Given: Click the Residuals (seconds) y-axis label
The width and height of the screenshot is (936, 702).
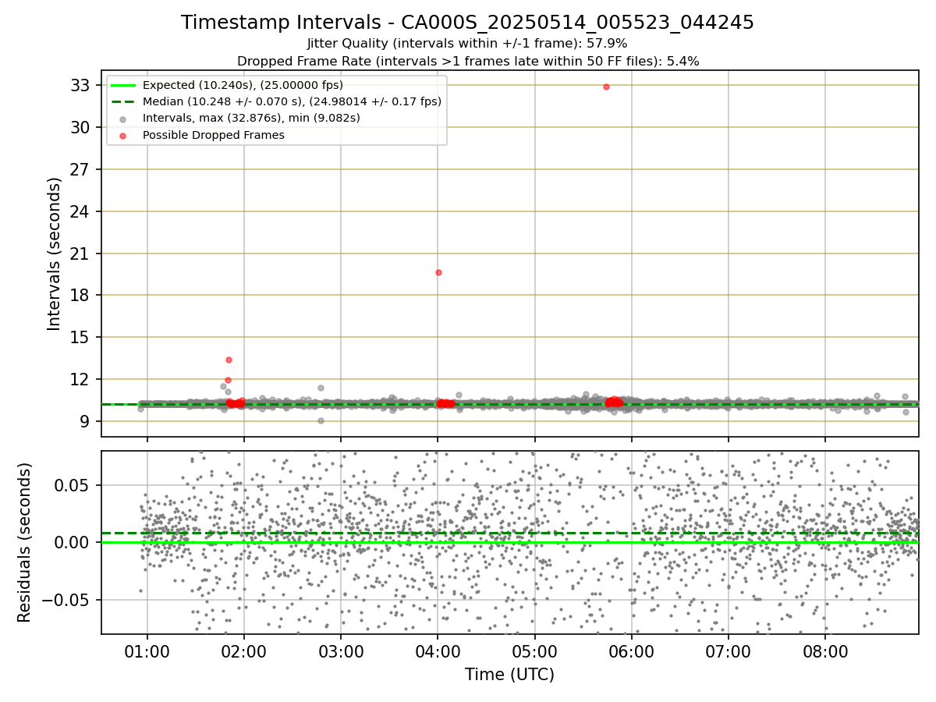Looking at the screenshot, I should tap(25, 542).
